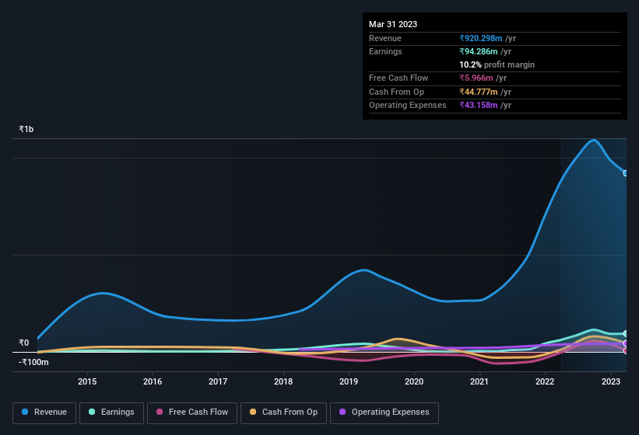
Task: Click the Revenue curve peak near late 2022
Action: 593,141
